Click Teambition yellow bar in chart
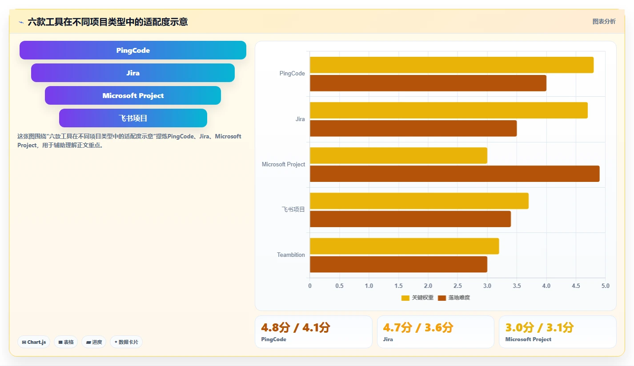This screenshot has height=366, width=634. coord(405,246)
